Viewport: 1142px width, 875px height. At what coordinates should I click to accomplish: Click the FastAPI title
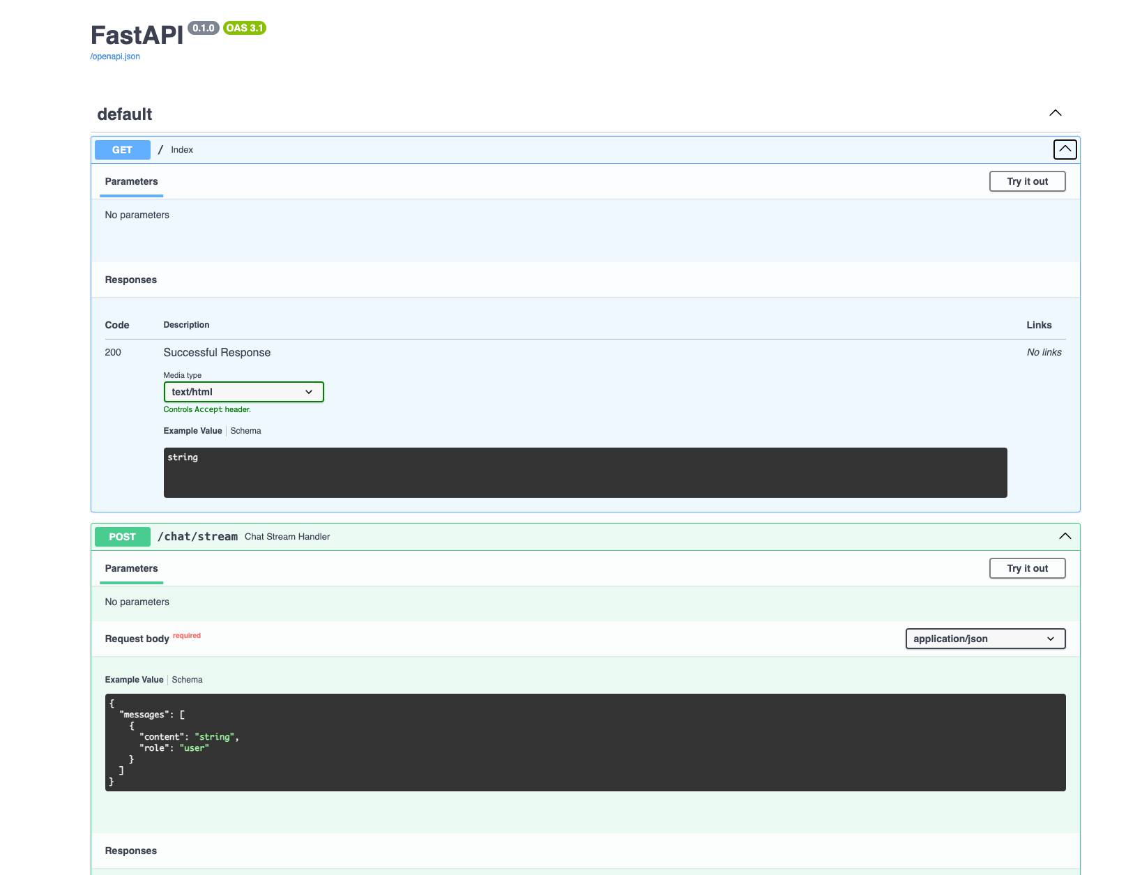click(x=137, y=35)
